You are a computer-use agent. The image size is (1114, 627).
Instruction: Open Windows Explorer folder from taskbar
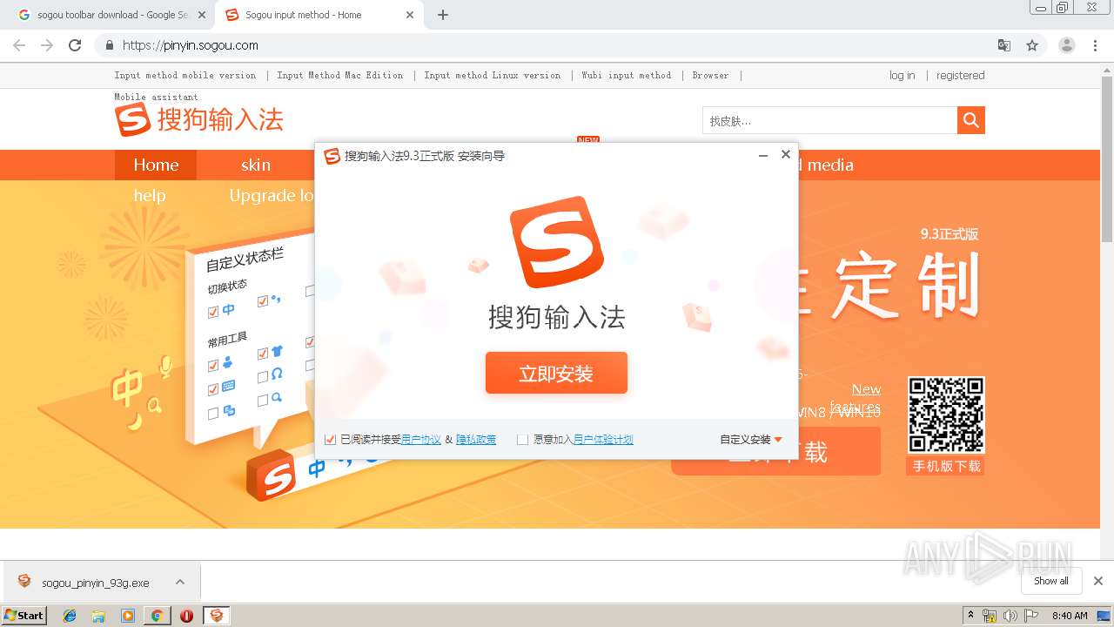(x=98, y=616)
